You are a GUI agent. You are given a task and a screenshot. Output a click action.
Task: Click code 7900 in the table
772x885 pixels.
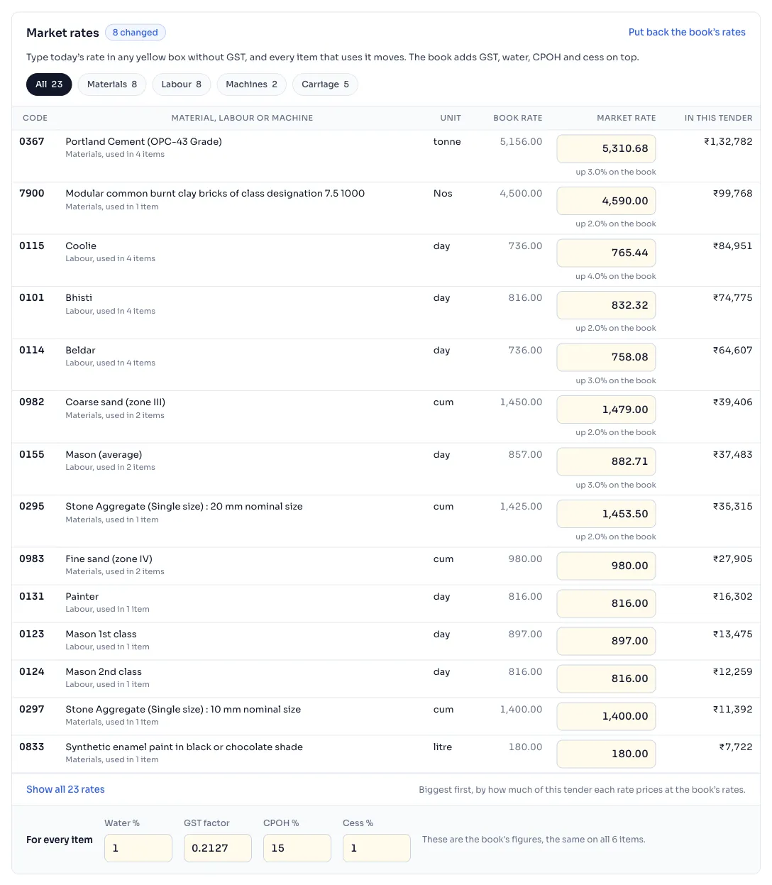(x=32, y=193)
